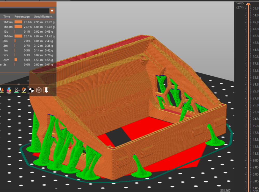Toggle the center of gravity icon
Screen dimensions: 259x192
point(31,90)
